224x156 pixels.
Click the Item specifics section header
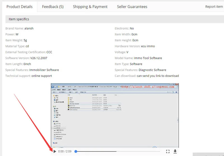[115, 19]
